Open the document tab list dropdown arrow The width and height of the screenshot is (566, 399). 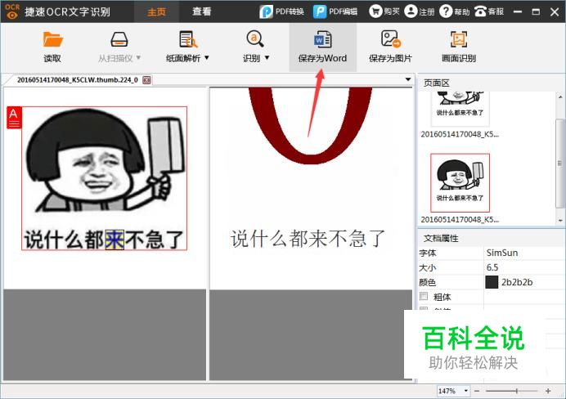pos(408,79)
